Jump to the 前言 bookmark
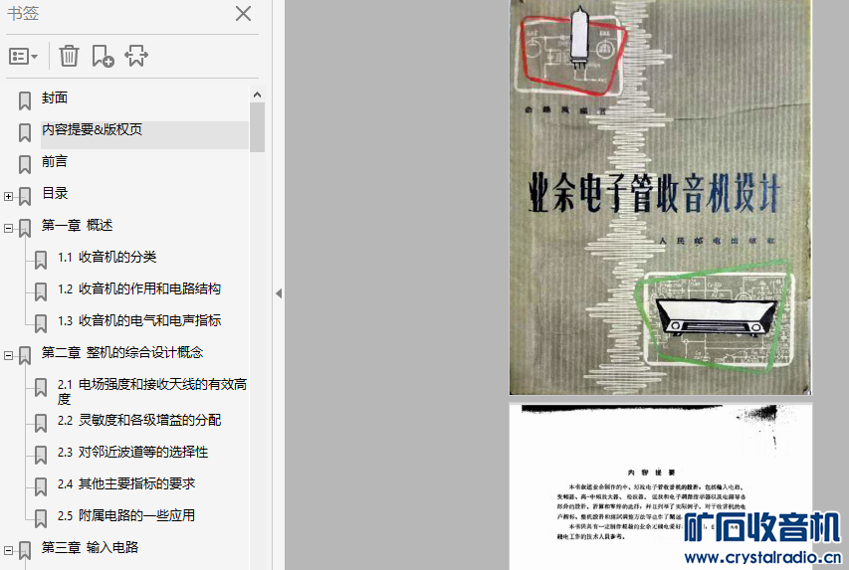The width and height of the screenshot is (849, 570). [55, 161]
